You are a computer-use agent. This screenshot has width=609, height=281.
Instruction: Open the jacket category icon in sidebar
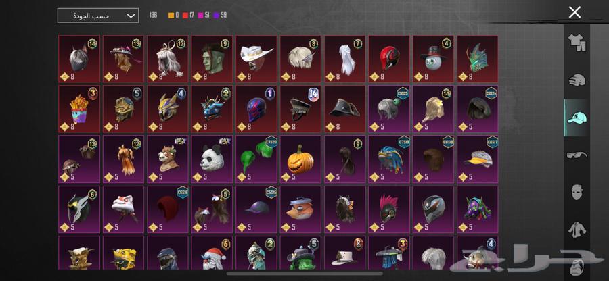click(577, 230)
